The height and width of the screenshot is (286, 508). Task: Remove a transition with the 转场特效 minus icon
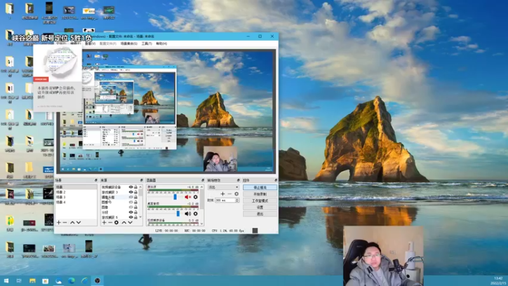(229, 194)
